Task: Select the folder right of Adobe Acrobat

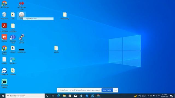Action: click(x=13, y=28)
